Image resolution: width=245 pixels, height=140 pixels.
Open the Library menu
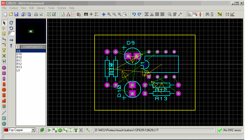tap(41, 8)
